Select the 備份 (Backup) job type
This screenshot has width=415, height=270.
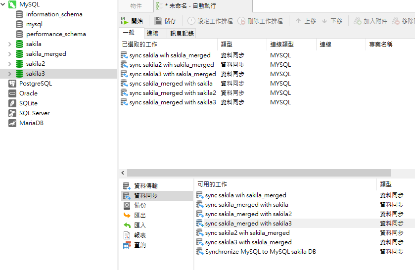[x=140, y=205]
